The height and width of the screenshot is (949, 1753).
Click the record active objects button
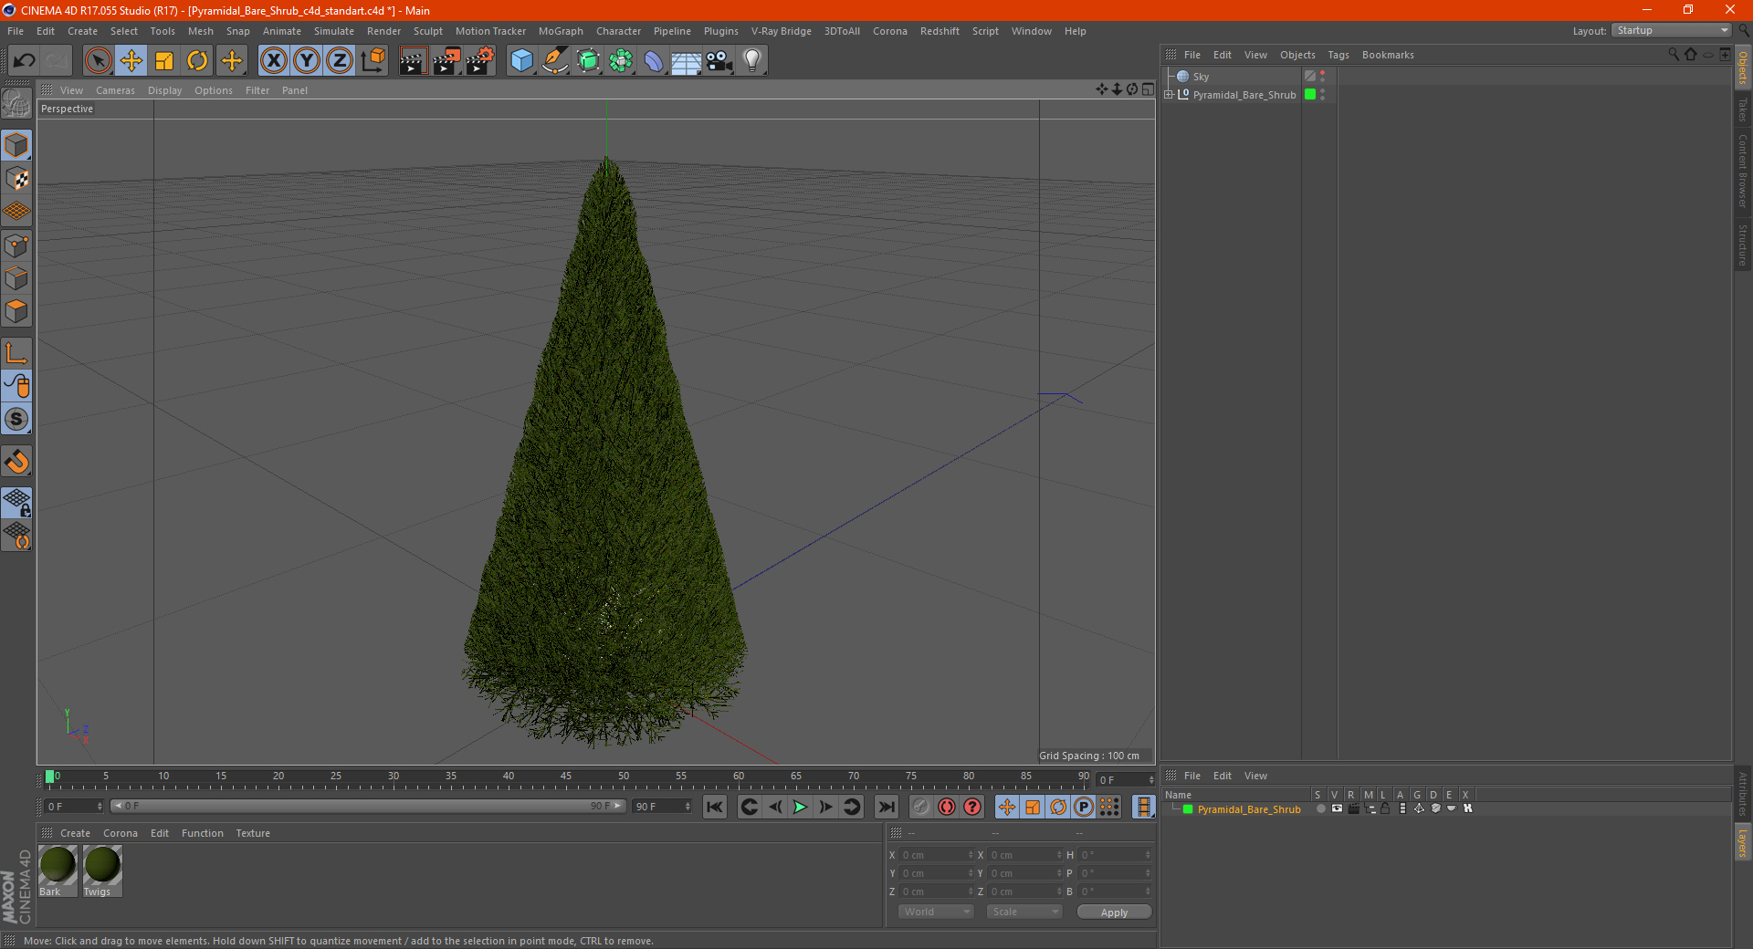[921, 807]
